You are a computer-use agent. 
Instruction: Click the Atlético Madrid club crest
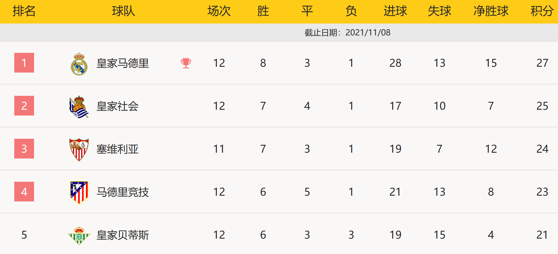(x=79, y=192)
